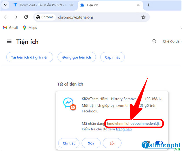182x152 pixels.
Task: Click the Chrome site info chip
Action: (45, 17)
